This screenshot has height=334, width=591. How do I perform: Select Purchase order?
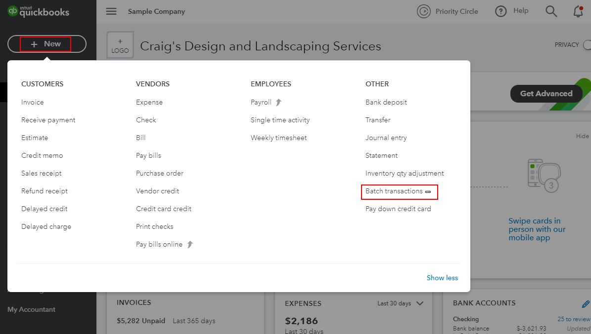(x=160, y=173)
